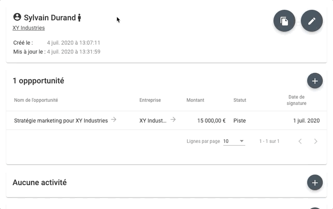Click the duplicate contact copy icon
333x209 pixels.
tap(284, 21)
